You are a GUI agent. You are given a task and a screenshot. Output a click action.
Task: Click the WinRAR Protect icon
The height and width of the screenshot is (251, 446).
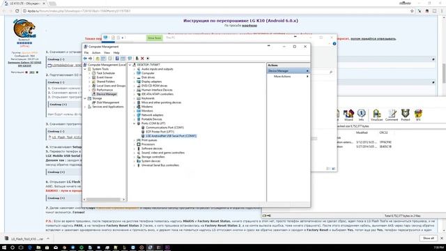[406, 115]
